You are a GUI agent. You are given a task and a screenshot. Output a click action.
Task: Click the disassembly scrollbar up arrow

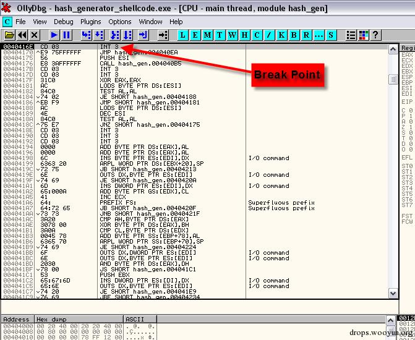point(393,49)
